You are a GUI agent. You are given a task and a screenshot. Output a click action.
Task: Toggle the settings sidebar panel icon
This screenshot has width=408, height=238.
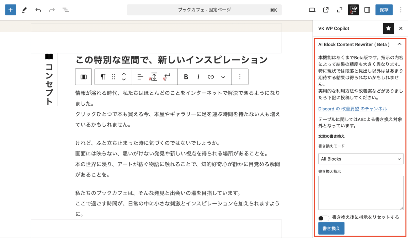(x=367, y=10)
